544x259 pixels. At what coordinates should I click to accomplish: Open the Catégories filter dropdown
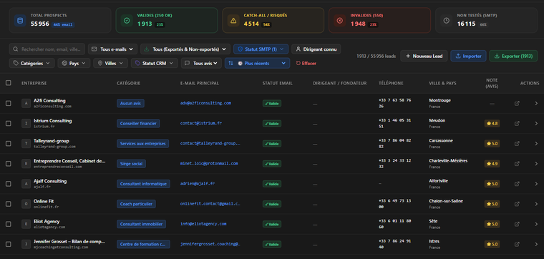coord(31,64)
